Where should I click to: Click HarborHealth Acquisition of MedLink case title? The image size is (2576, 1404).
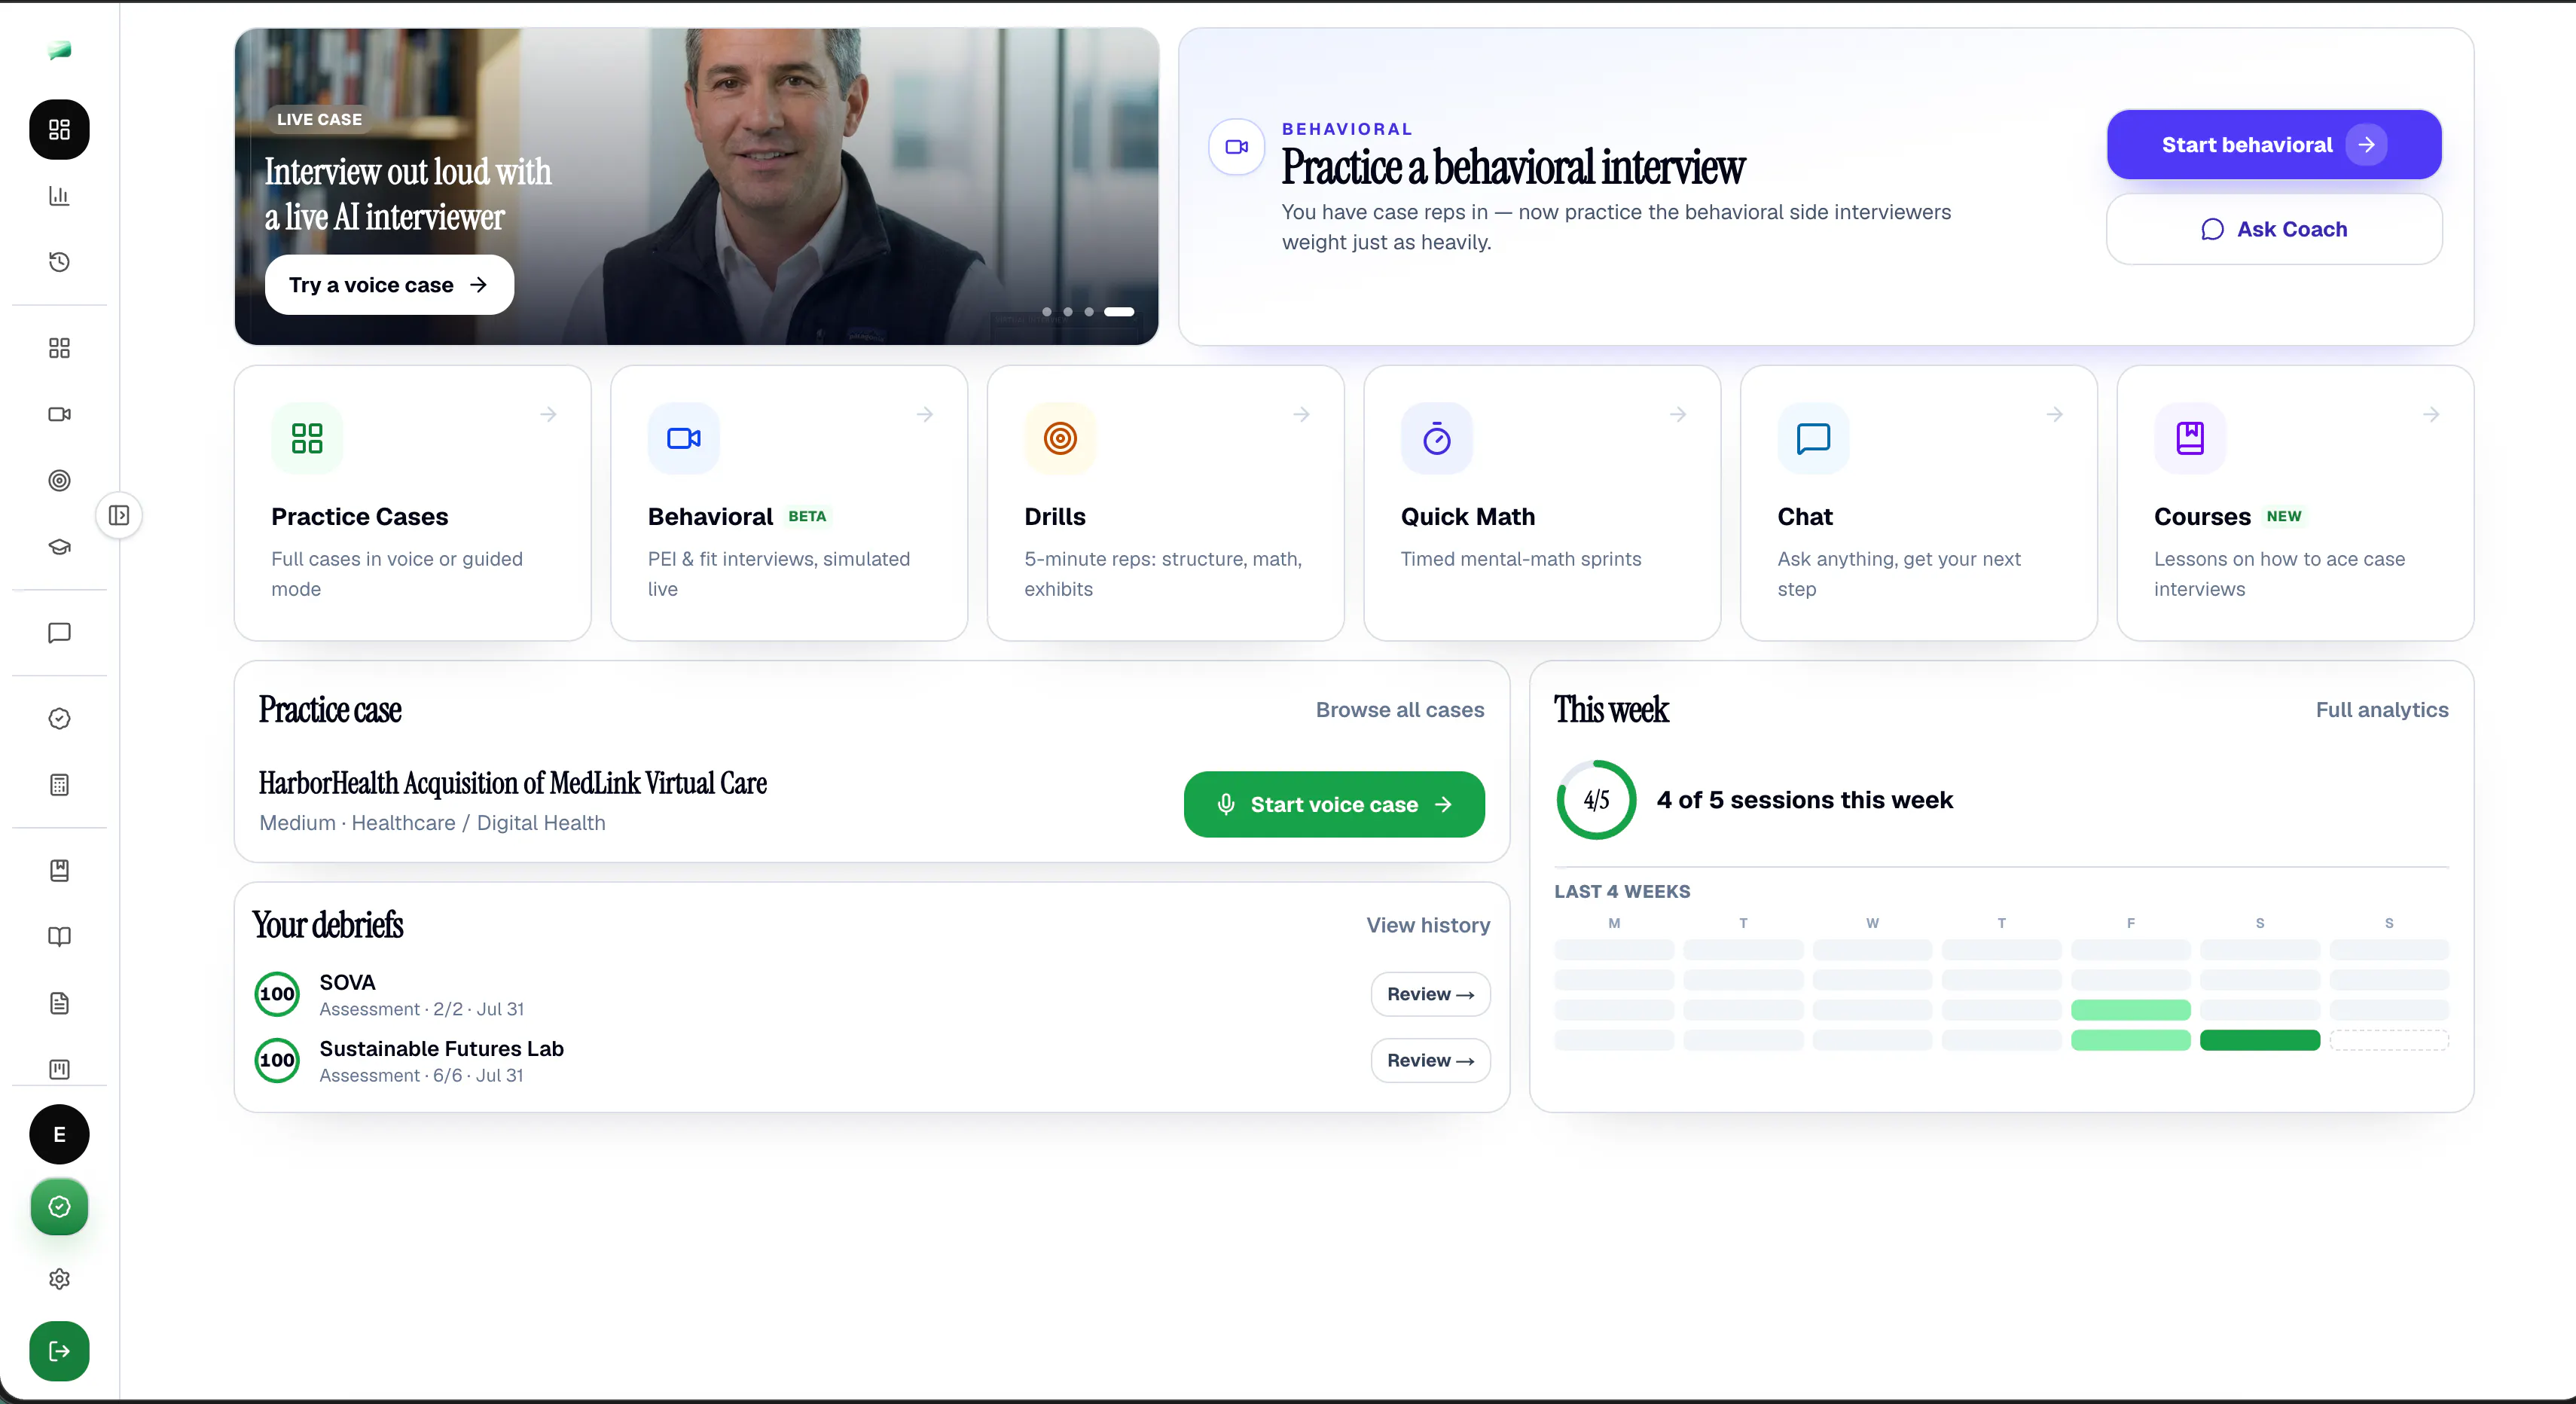(x=513, y=783)
